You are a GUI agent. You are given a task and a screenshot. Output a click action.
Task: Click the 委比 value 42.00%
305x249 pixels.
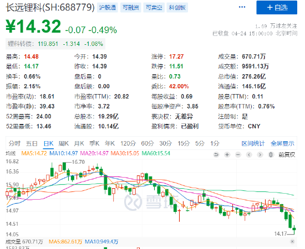179,86
